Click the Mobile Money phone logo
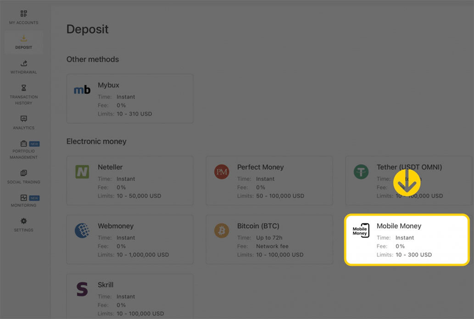This screenshot has height=319, width=474. [361, 231]
